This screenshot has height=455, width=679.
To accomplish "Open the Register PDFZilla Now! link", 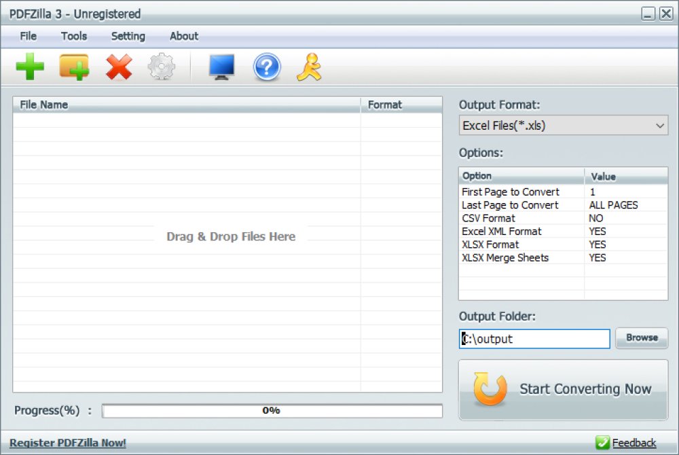I will [x=68, y=443].
